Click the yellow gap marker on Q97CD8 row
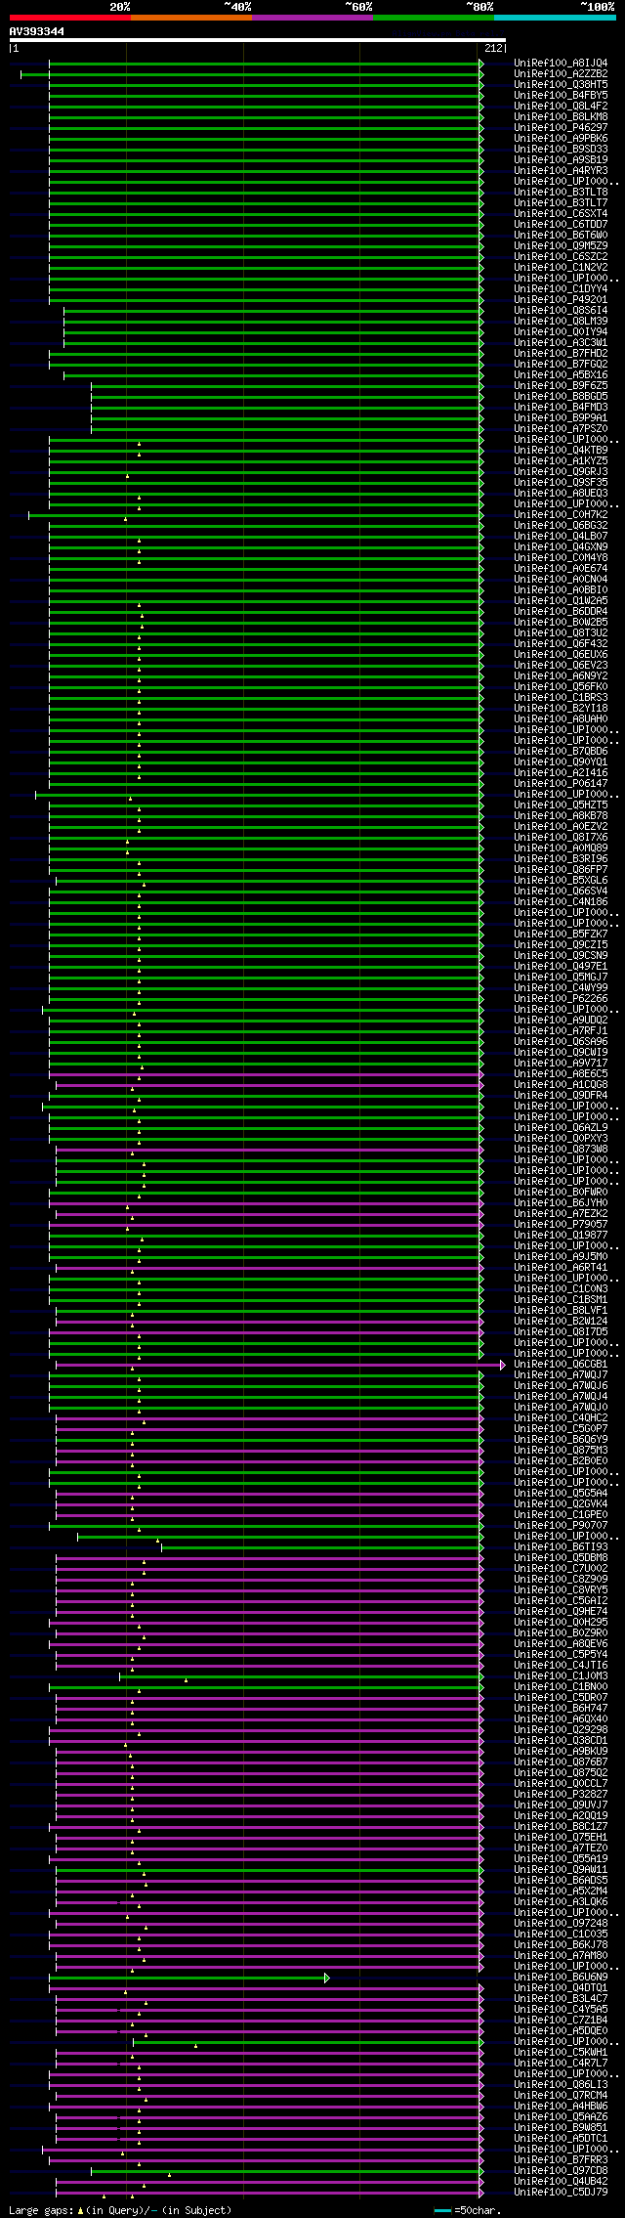The image size is (625, 2218). point(169,2175)
